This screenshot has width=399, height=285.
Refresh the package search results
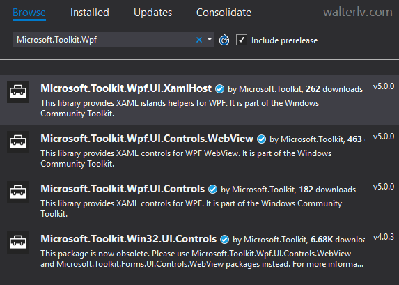click(224, 40)
